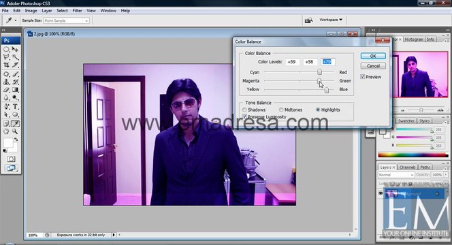Expand the toolbox to two-column toggle

[x=3, y=30]
